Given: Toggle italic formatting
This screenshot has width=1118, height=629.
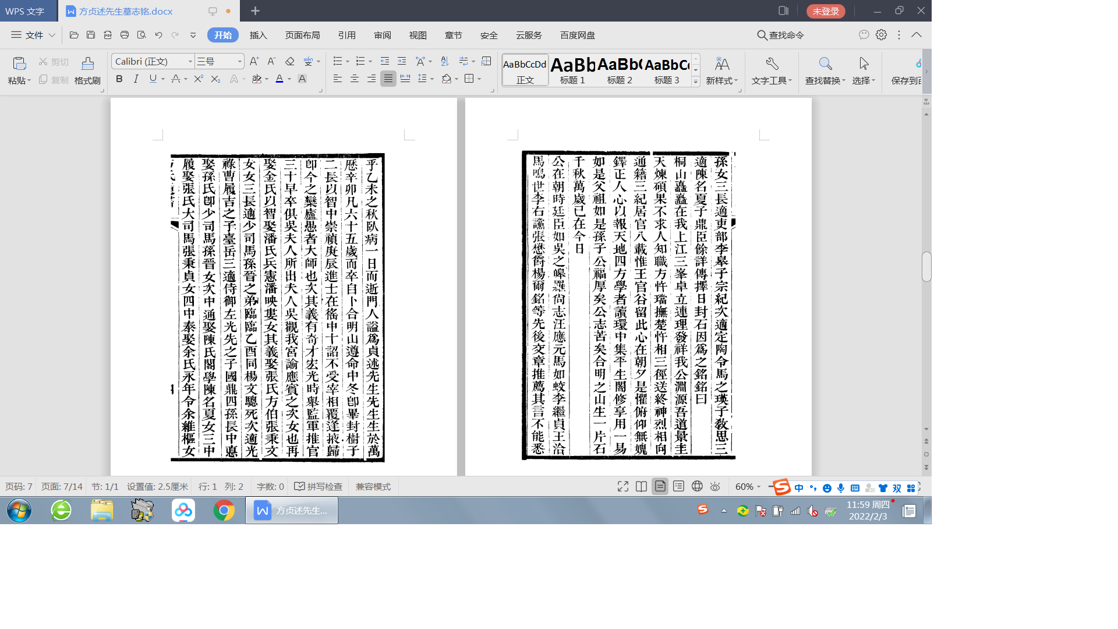Looking at the screenshot, I should click(x=136, y=79).
